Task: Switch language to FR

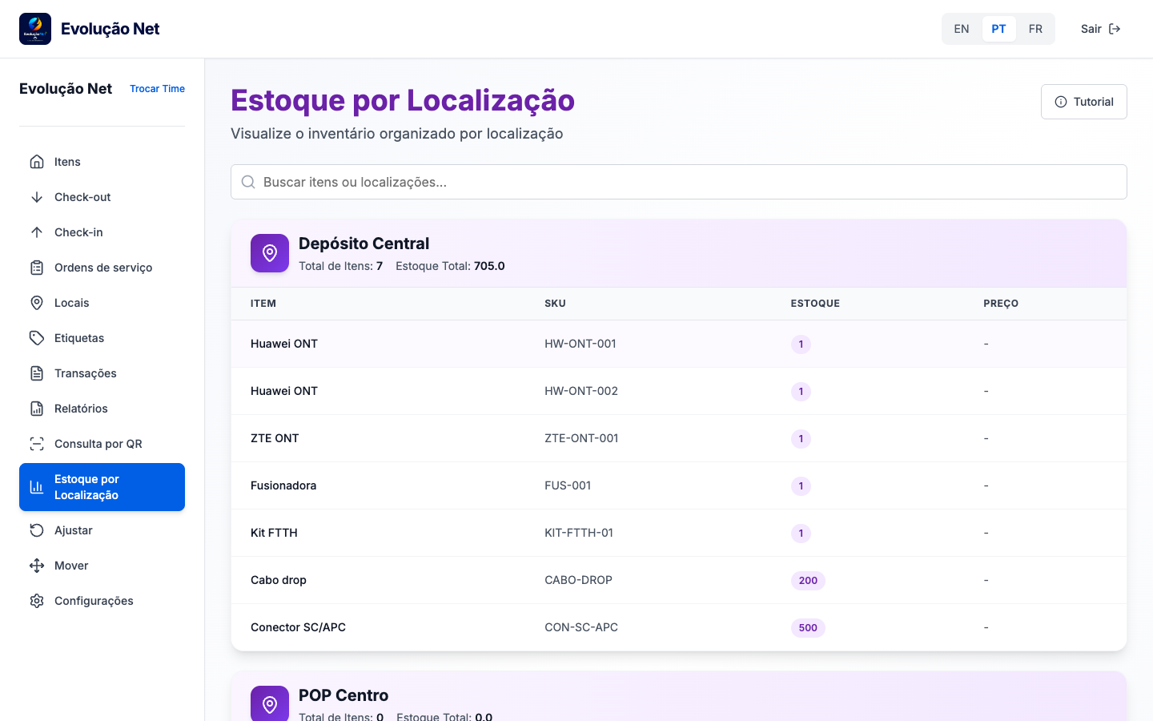Action: [x=1035, y=29]
